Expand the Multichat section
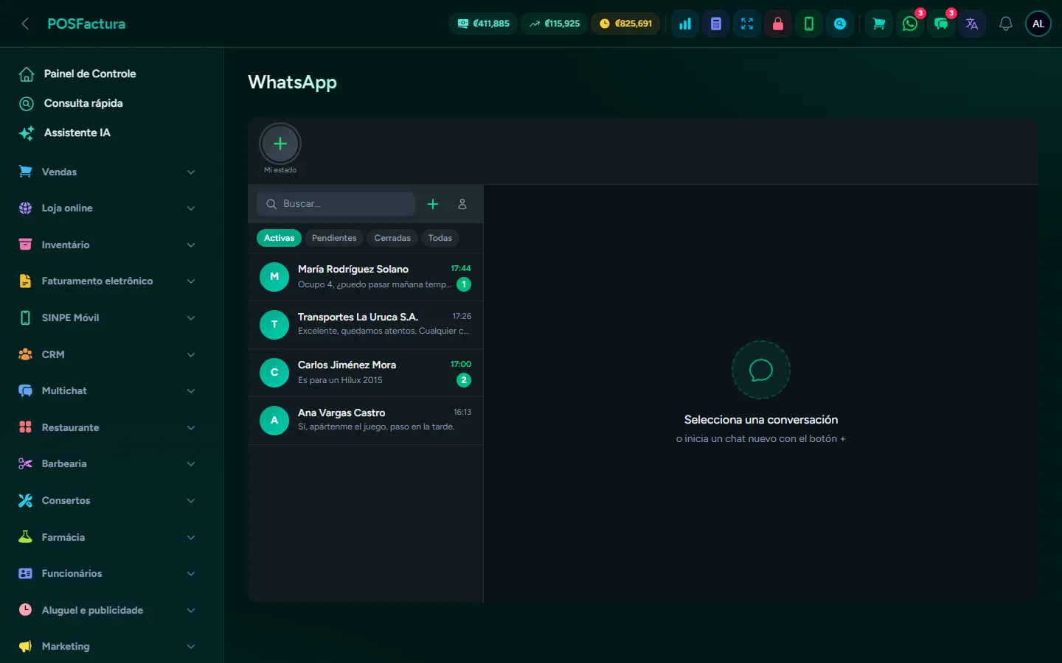The width and height of the screenshot is (1062, 663). click(x=108, y=390)
